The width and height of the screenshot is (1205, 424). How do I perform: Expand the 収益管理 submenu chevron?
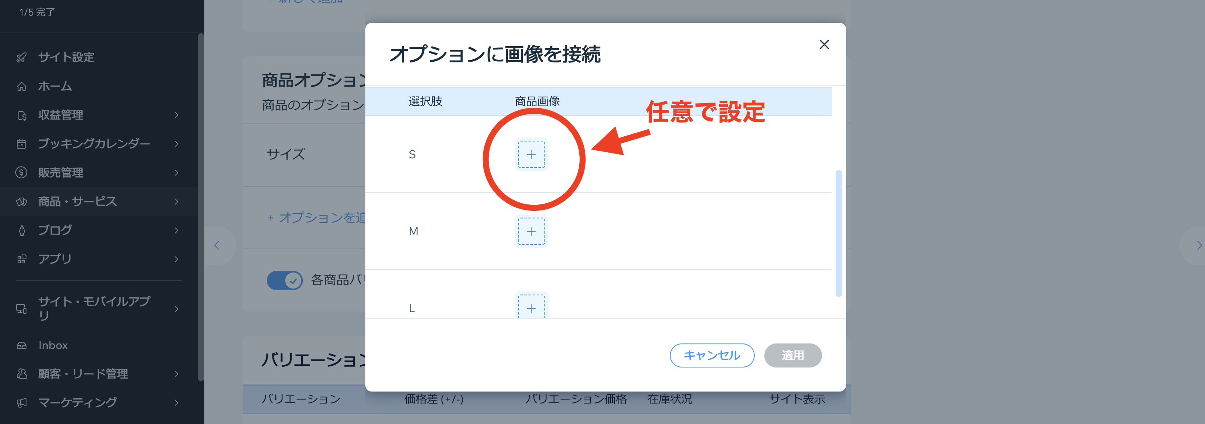[x=176, y=115]
